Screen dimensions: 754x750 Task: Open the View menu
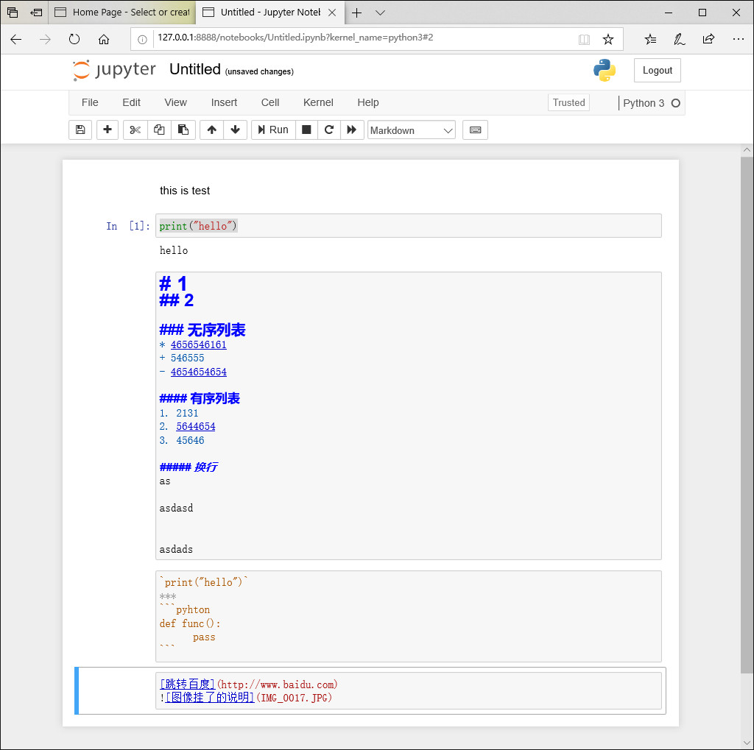point(175,102)
